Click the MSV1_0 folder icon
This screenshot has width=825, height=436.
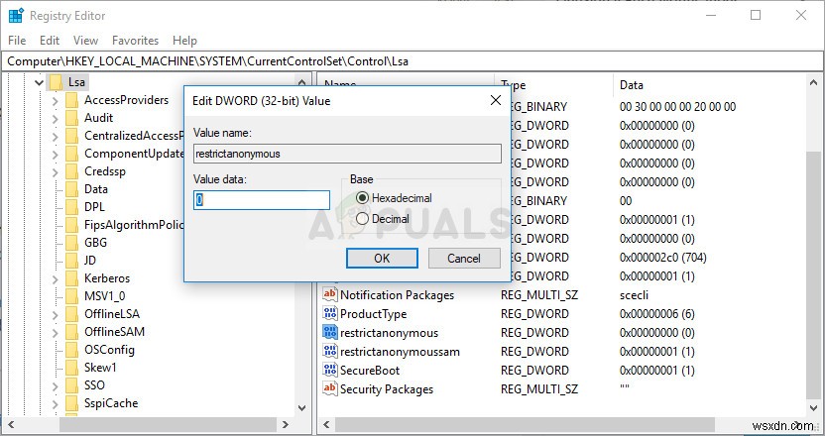[72, 296]
